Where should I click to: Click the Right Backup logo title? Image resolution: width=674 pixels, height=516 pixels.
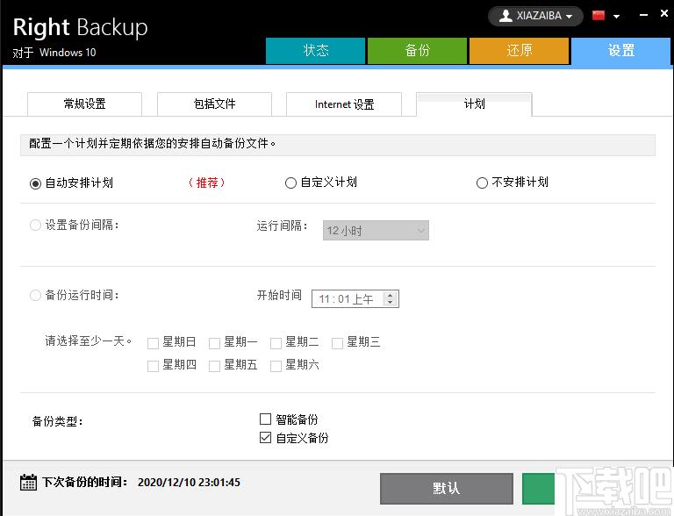(81, 27)
